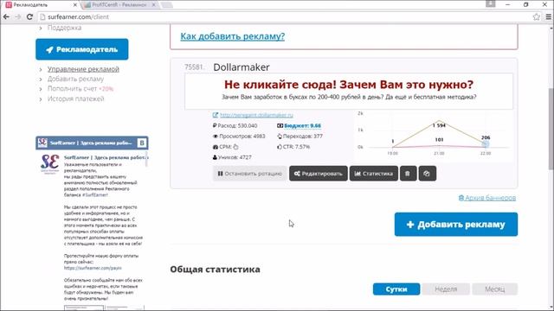Click the #SurfEarner hashtag in post
The width and height of the screenshot is (554, 311).
click(95, 194)
